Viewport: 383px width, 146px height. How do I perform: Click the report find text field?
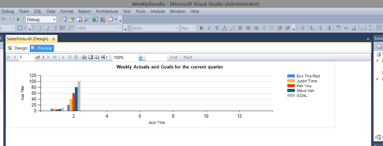(156, 57)
